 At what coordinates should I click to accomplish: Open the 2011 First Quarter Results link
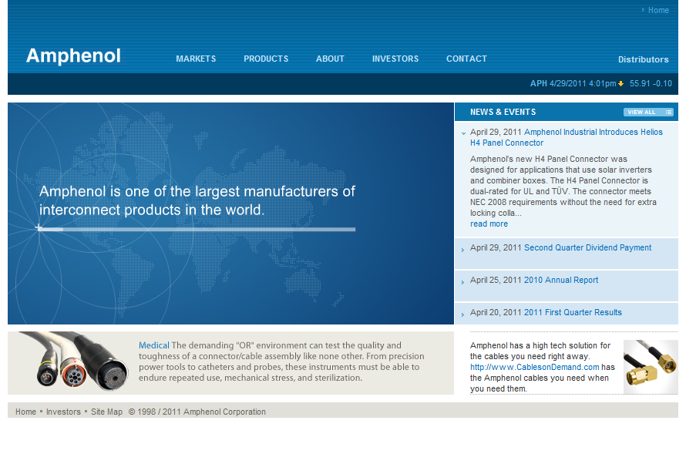click(x=573, y=312)
